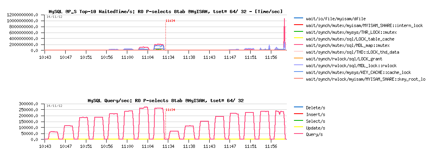Image resolution: width=432 pixels, height=153 pixels.
Task: Click the 12000000000.0 y-axis label
Action: coord(23,15)
